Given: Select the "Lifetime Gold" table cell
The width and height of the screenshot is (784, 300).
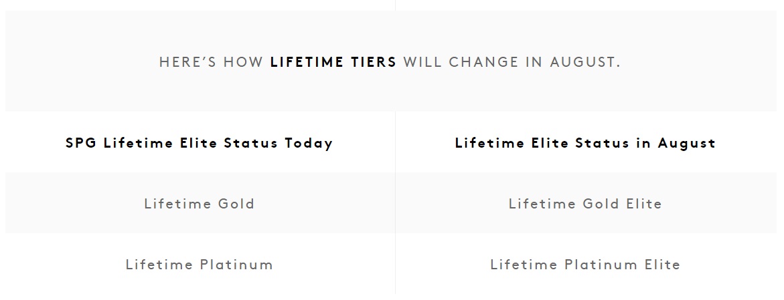Looking at the screenshot, I should (x=199, y=204).
